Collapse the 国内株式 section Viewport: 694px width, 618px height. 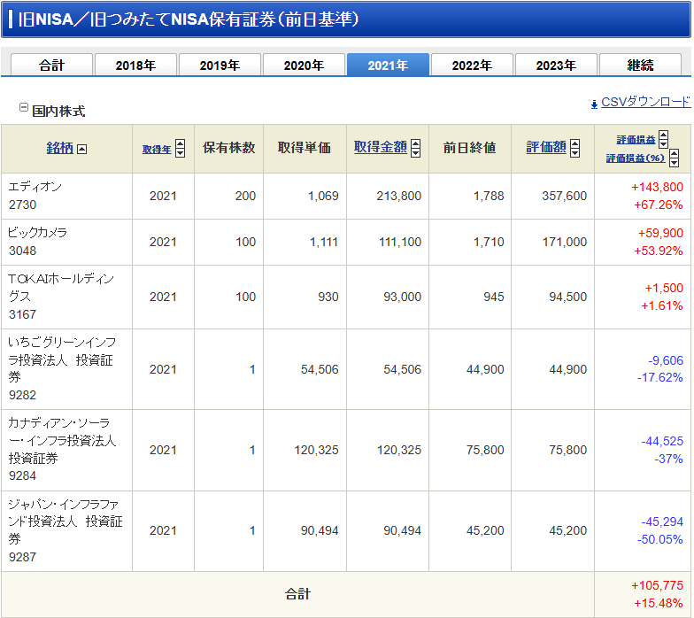[x=24, y=107]
